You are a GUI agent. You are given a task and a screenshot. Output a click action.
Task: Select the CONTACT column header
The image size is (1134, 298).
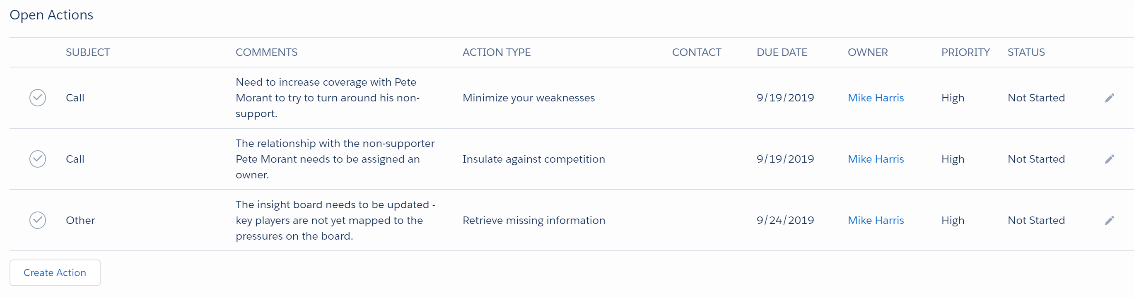click(x=696, y=53)
